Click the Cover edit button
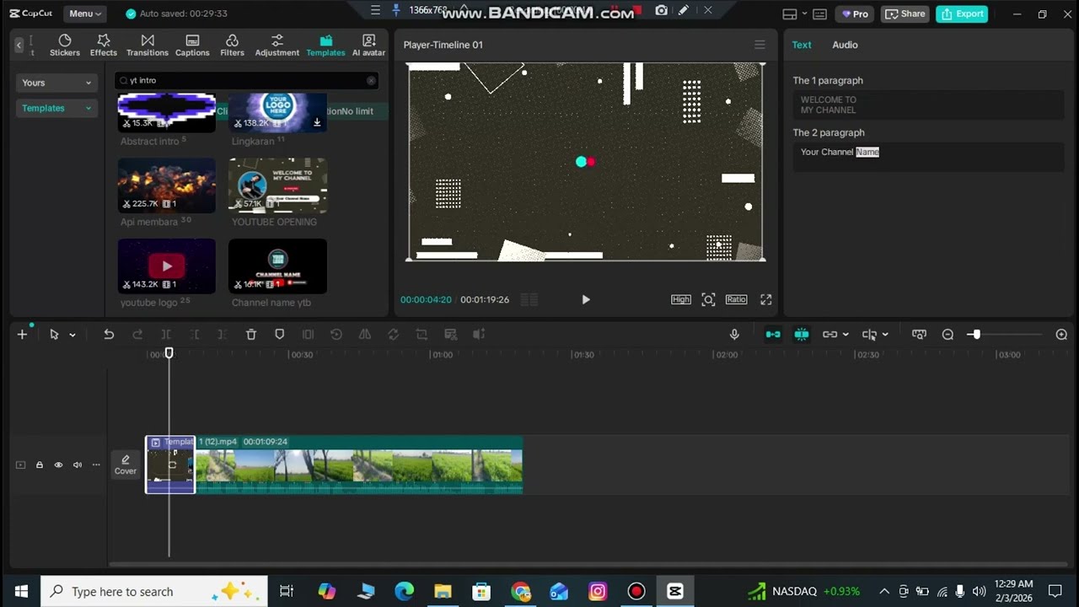The image size is (1079, 607). (126, 465)
